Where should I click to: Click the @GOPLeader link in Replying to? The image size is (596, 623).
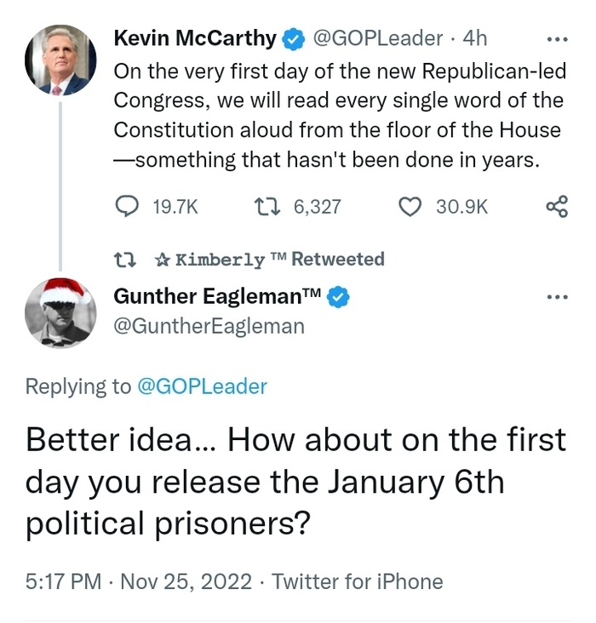202,386
